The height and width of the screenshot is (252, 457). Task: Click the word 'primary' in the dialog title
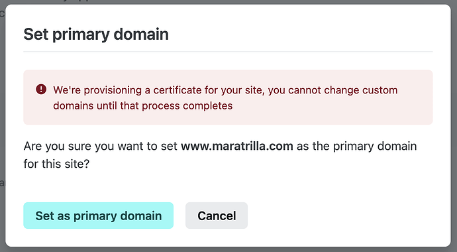click(x=80, y=34)
